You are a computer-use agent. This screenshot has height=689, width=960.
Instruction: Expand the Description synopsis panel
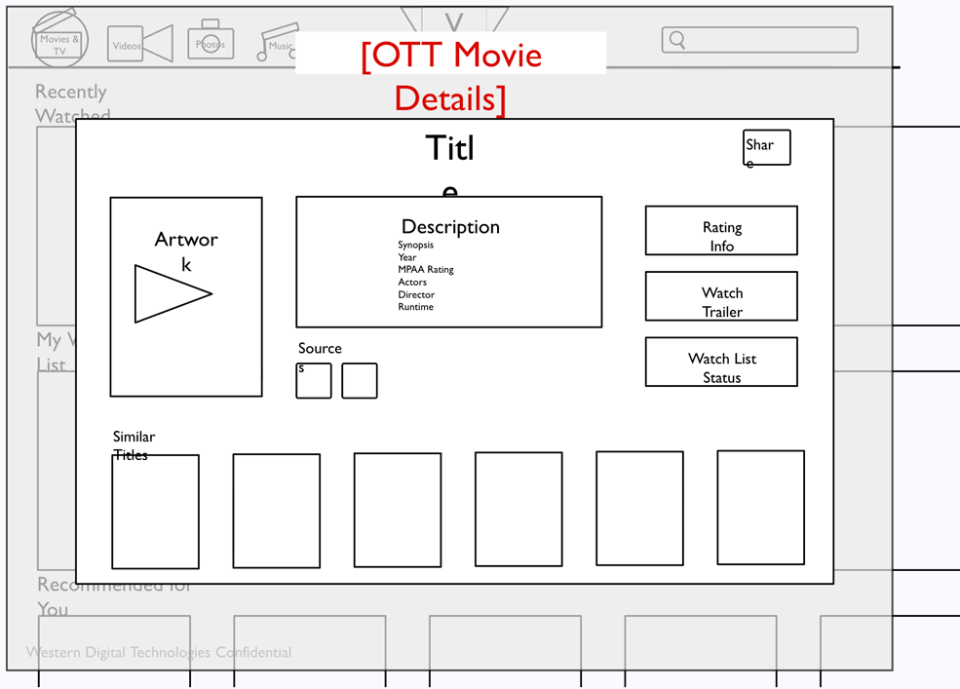(448, 261)
